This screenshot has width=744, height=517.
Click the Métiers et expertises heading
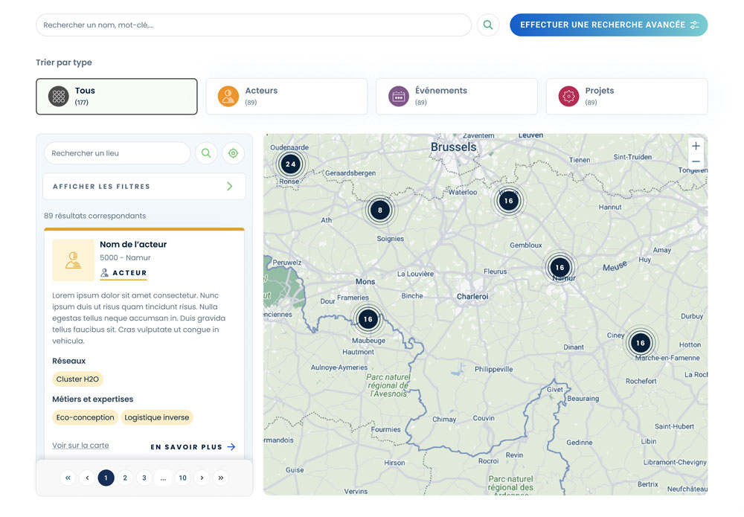pos(92,399)
